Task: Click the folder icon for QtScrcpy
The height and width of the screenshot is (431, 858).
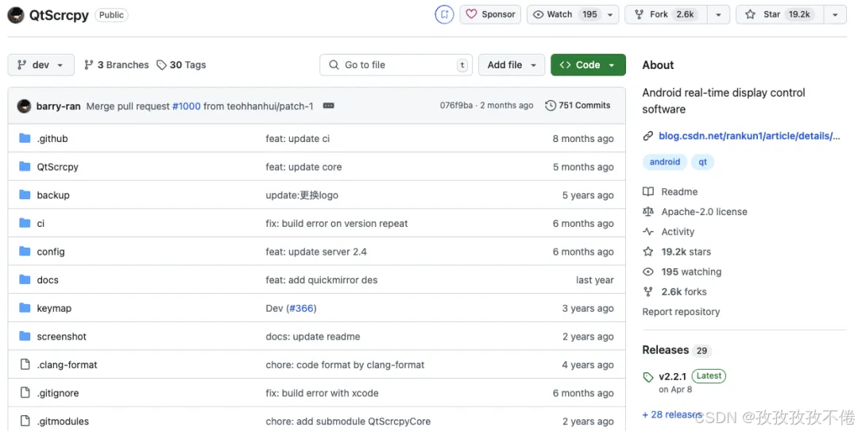Action: click(x=25, y=167)
